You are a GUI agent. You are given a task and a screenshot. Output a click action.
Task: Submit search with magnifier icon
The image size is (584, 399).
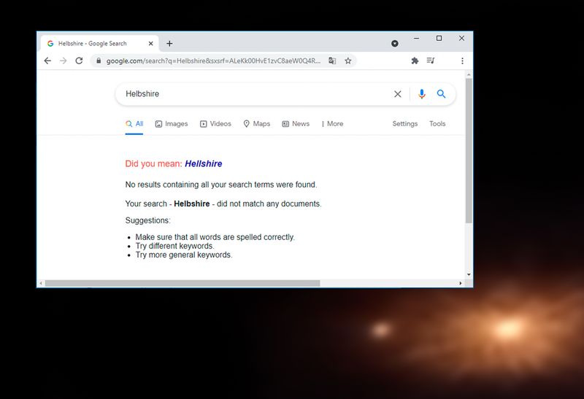coord(442,94)
